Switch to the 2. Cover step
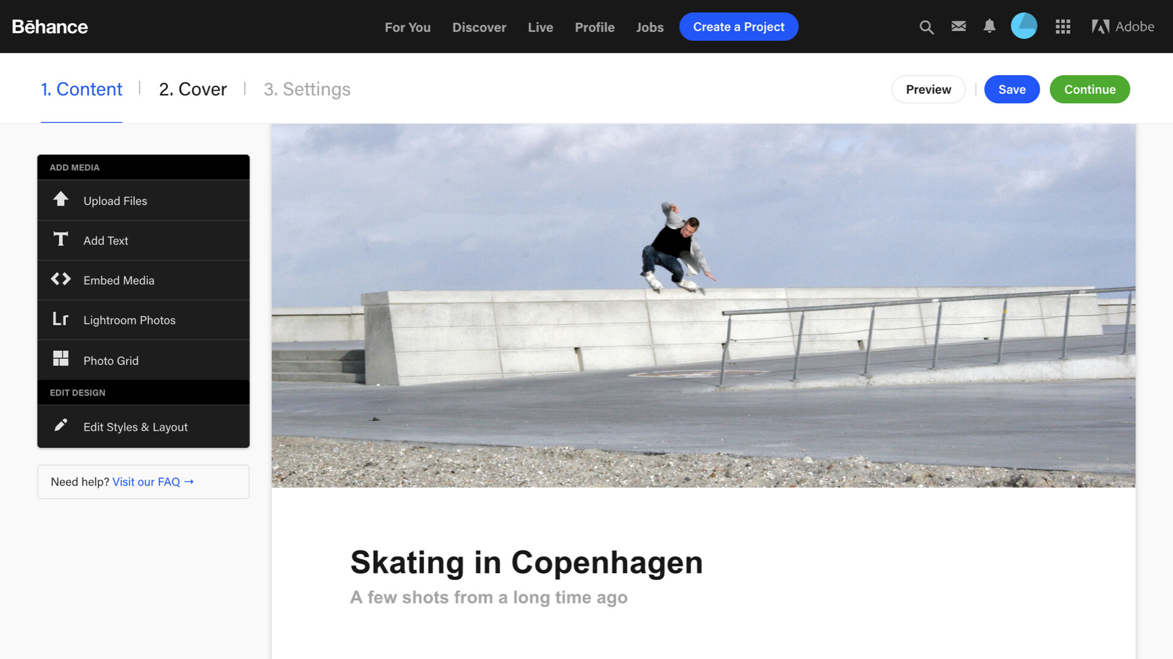 pos(192,89)
